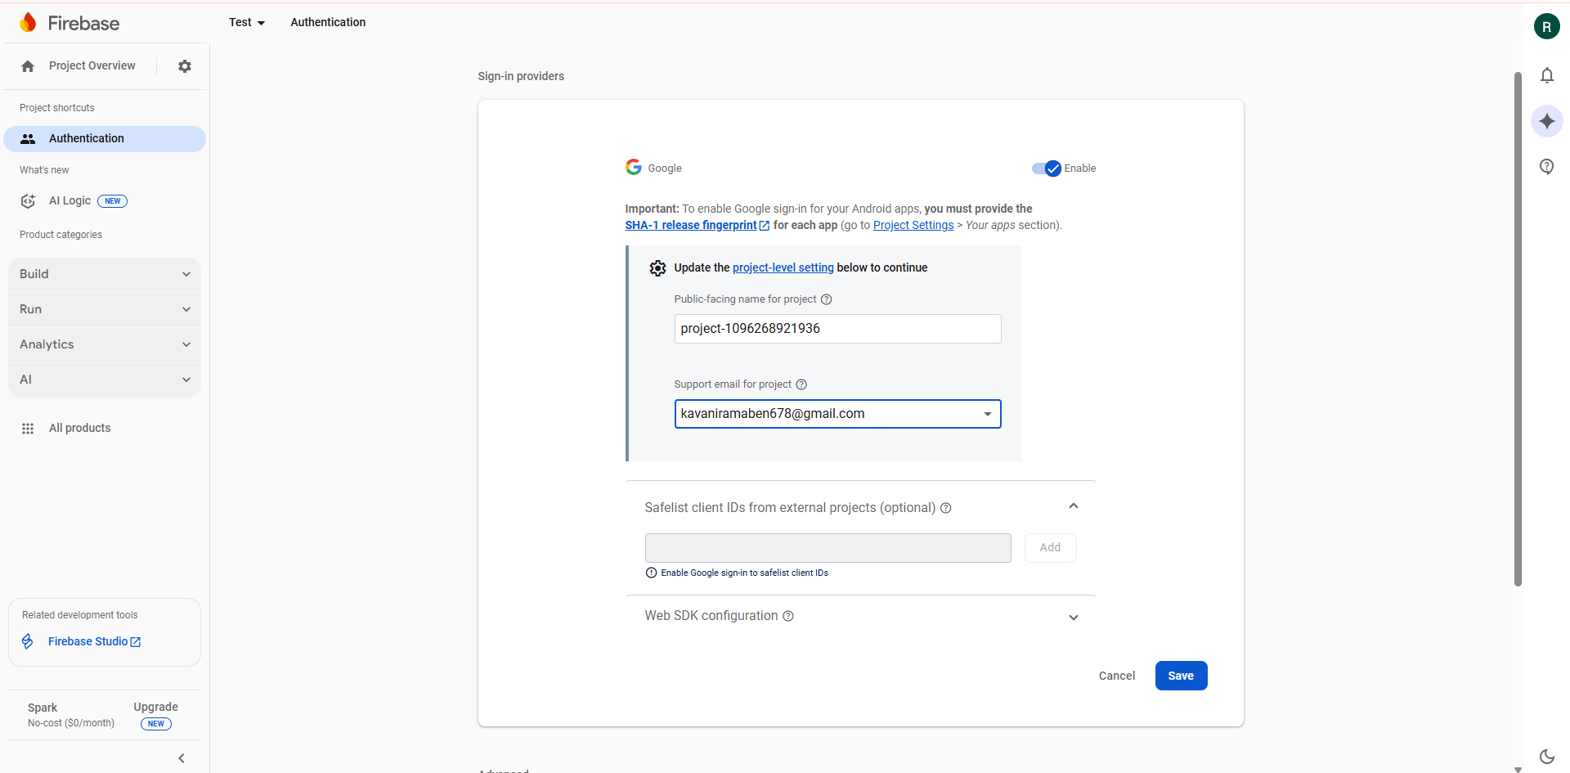Open All products in the sidebar

79,429
